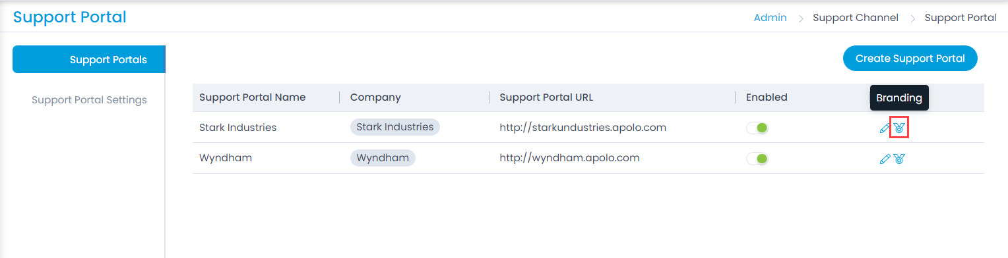The image size is (1008, 258).
Task: Click the Support Portal Name column header
Action: coord(252,97)
